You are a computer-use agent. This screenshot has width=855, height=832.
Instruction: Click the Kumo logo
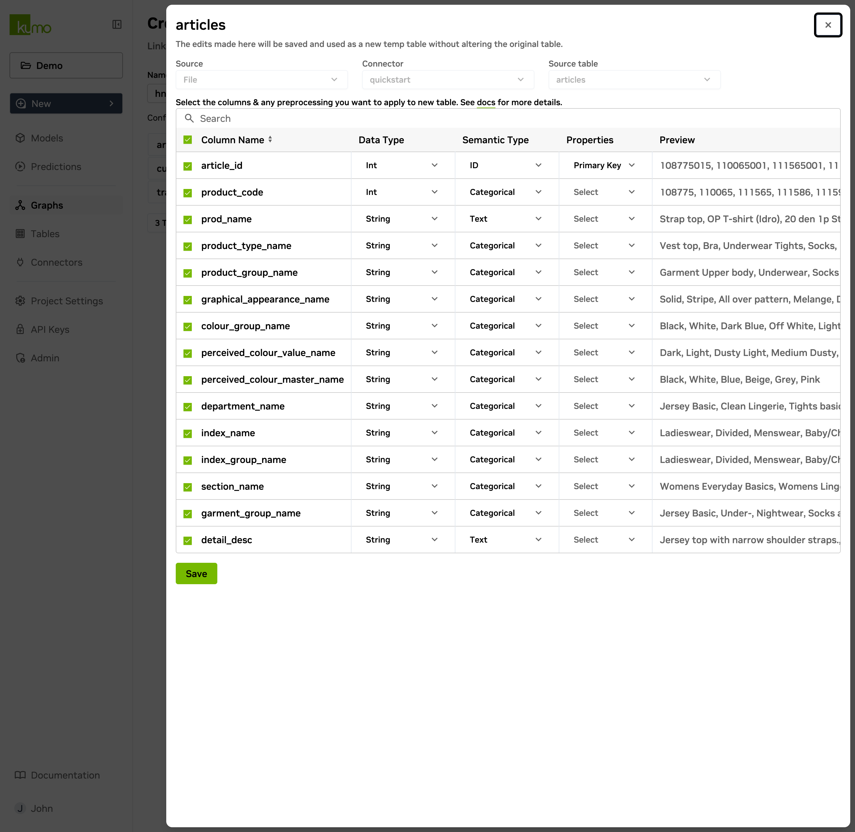31,25
